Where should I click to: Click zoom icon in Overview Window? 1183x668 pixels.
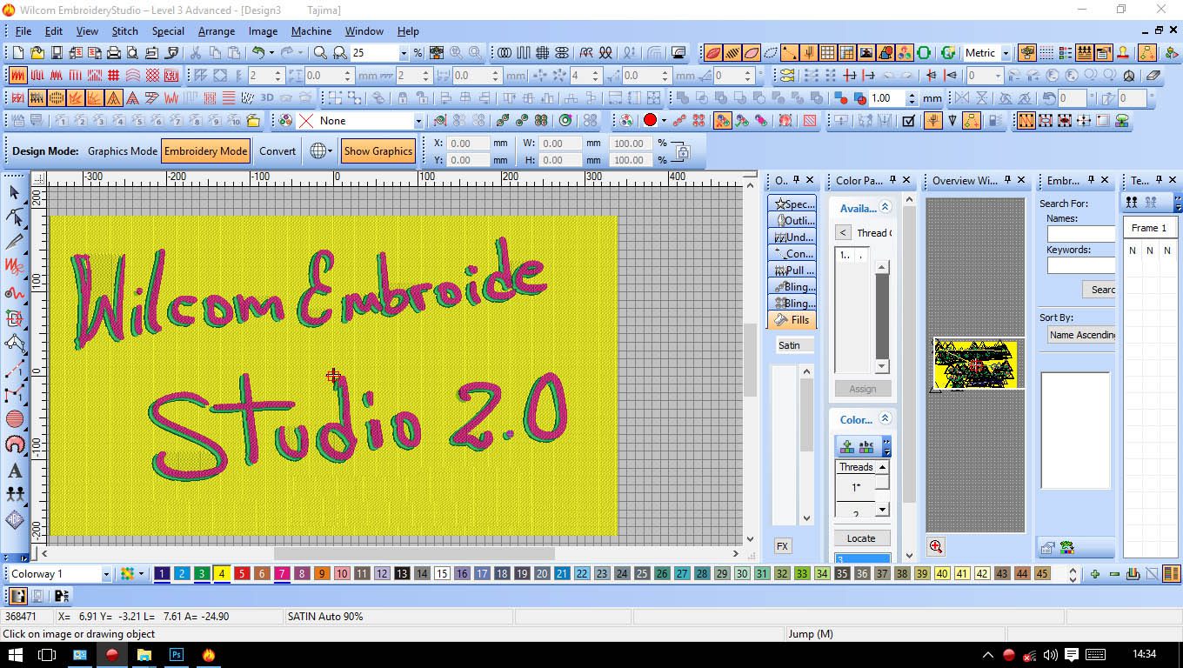coord(936,546)
